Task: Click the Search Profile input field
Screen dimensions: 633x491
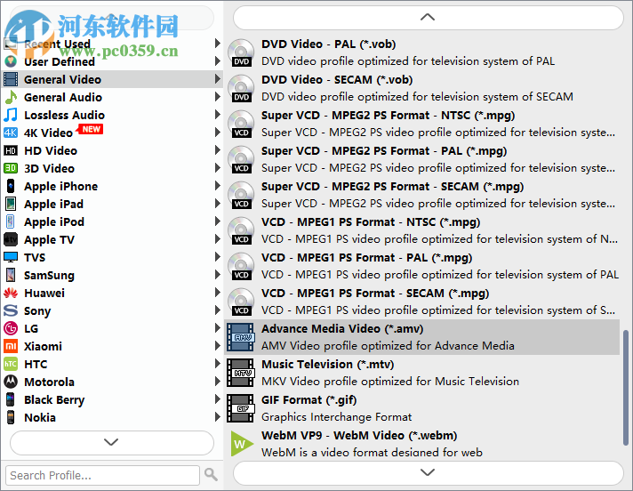Action: [102, 475]
